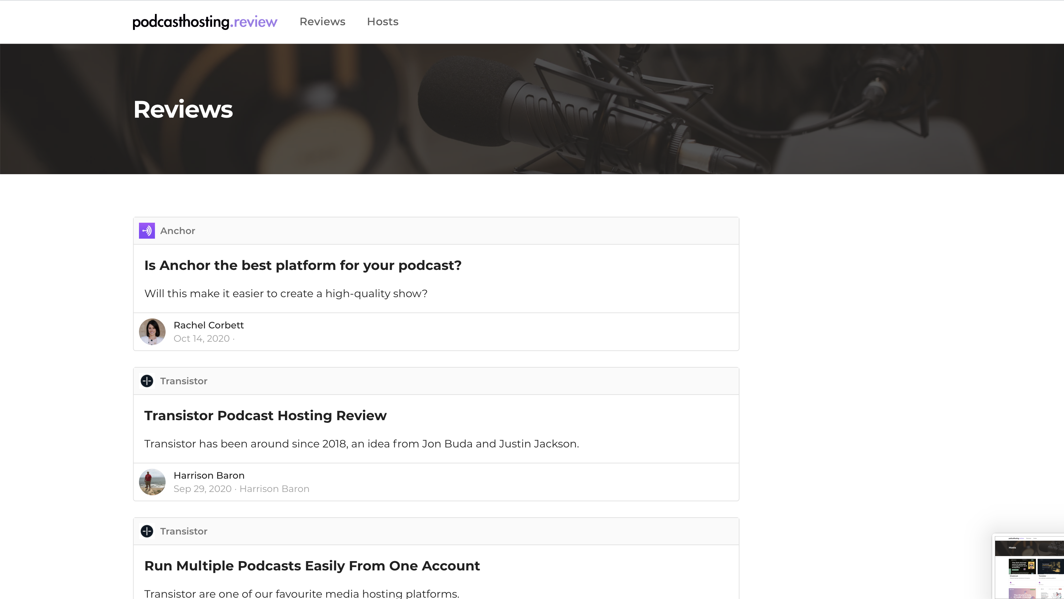Click Rachel Corbett's author name
1064x599 pixels.
tap(208, 325)
